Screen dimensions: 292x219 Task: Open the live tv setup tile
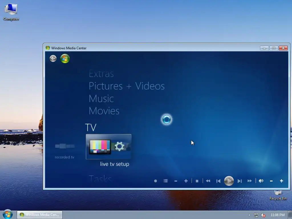(109, 147)
